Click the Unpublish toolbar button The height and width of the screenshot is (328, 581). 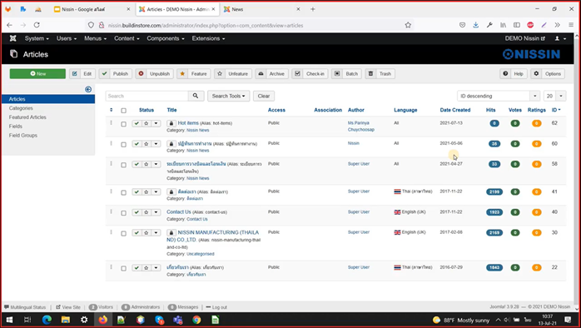155,74
